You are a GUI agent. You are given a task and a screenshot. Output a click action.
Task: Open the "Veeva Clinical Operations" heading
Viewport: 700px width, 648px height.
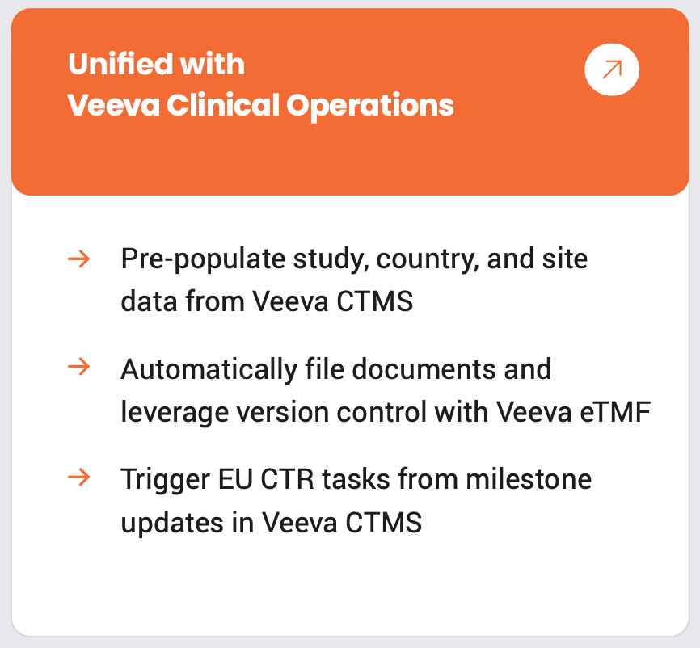260,105
